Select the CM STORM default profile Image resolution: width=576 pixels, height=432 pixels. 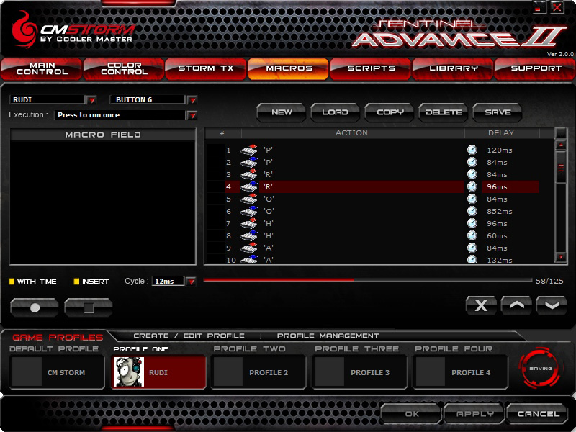(58, 372)
